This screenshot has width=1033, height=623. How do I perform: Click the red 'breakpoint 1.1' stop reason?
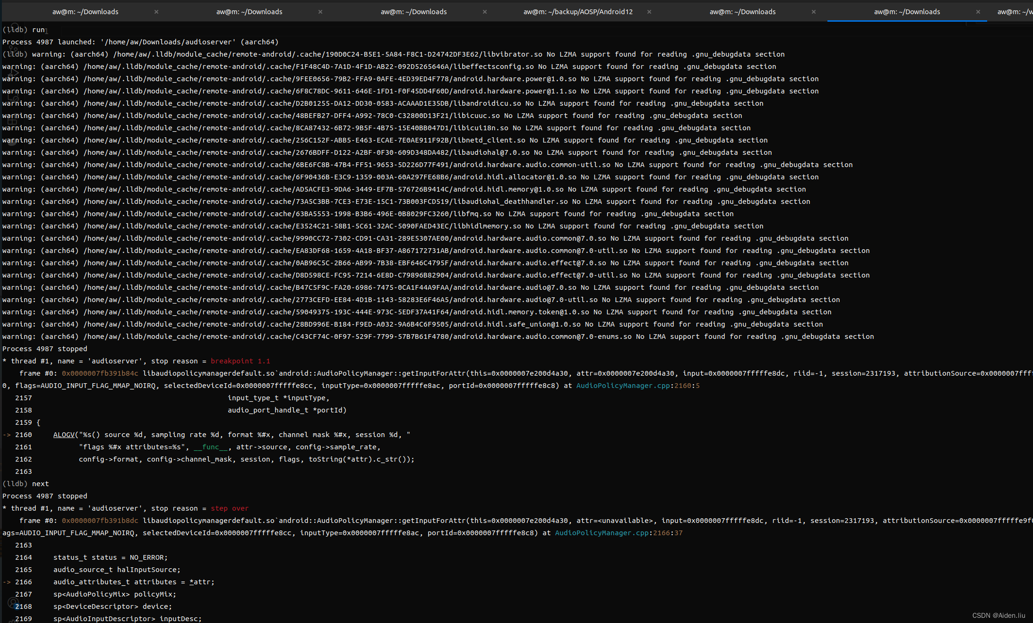tap(240, 361)
